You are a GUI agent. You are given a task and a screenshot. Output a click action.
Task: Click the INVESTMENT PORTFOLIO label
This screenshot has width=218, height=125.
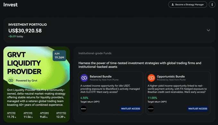click(x=28, y=25)
